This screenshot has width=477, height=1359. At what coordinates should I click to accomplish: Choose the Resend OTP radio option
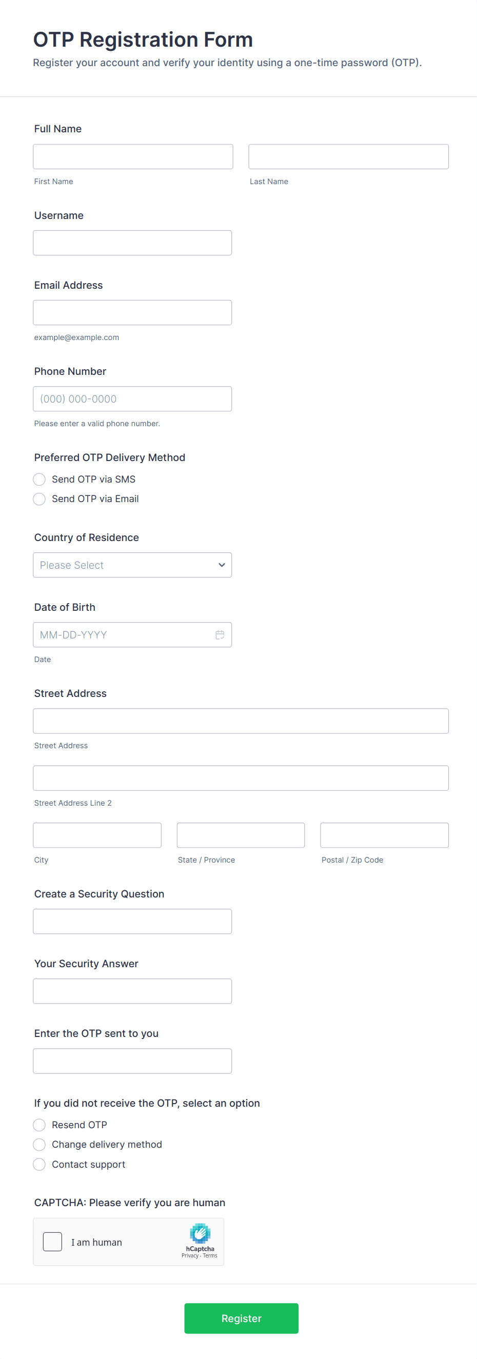click(x=39, y=1125)
